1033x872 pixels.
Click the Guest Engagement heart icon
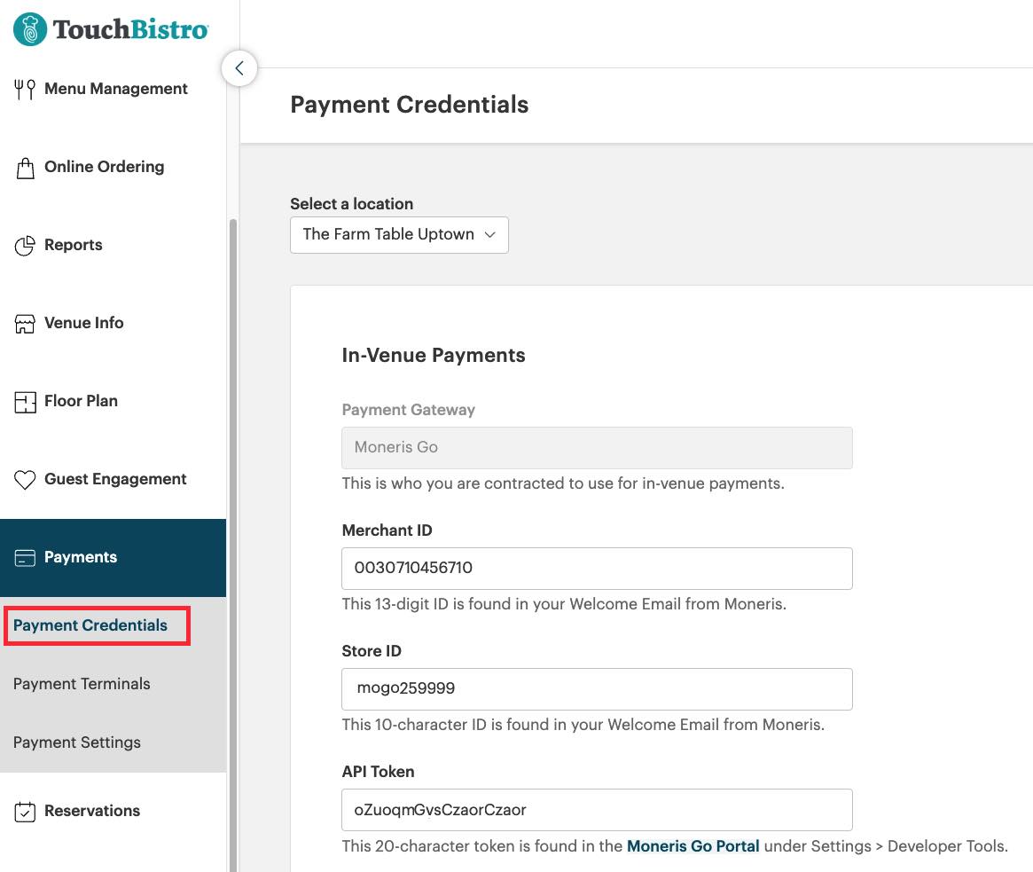(25, 480)
